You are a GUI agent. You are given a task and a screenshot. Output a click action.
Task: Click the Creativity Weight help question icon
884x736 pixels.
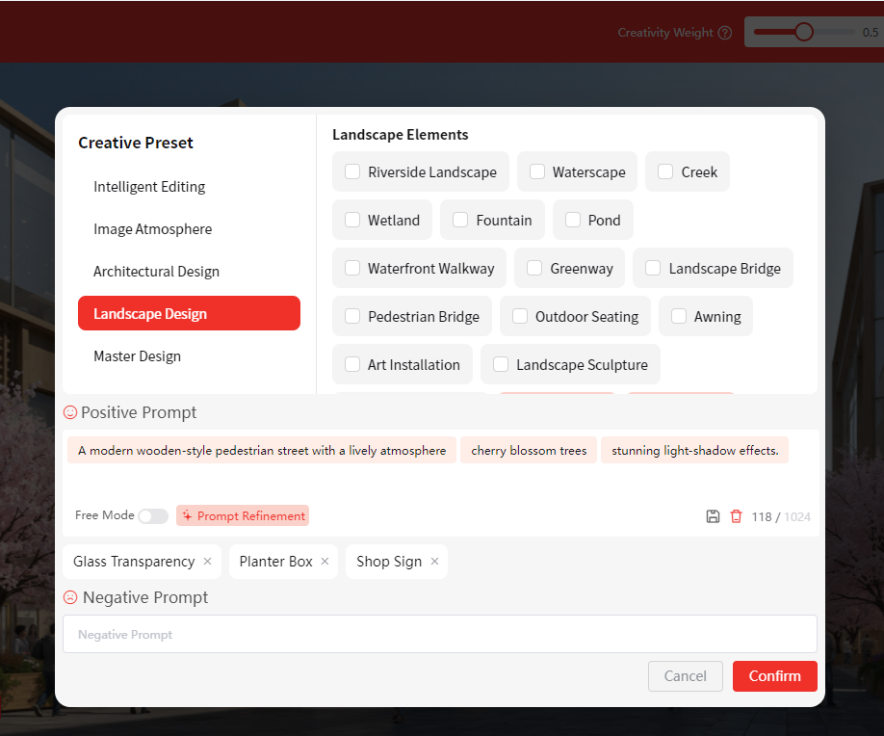725,33
